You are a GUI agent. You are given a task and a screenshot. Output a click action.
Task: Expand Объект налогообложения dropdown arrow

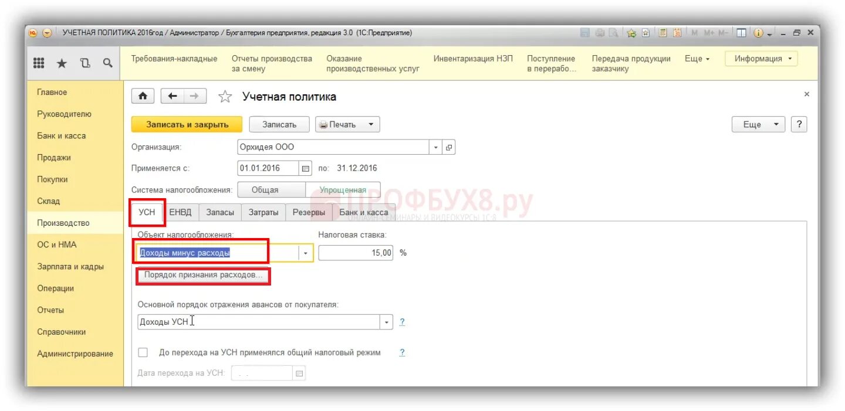[x=305, y=253]
